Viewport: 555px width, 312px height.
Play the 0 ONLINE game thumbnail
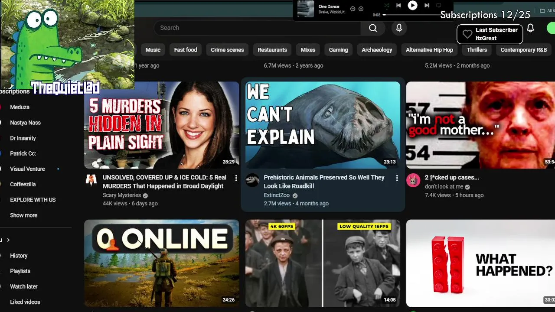pyautogui.click(x=162, y=263)
